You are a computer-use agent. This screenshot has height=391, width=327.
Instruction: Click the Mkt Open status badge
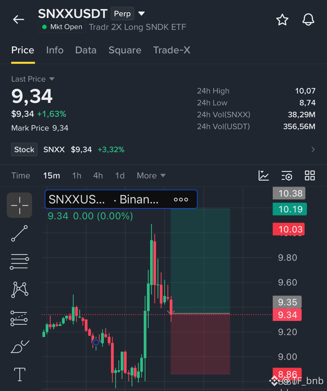point(62,27)
